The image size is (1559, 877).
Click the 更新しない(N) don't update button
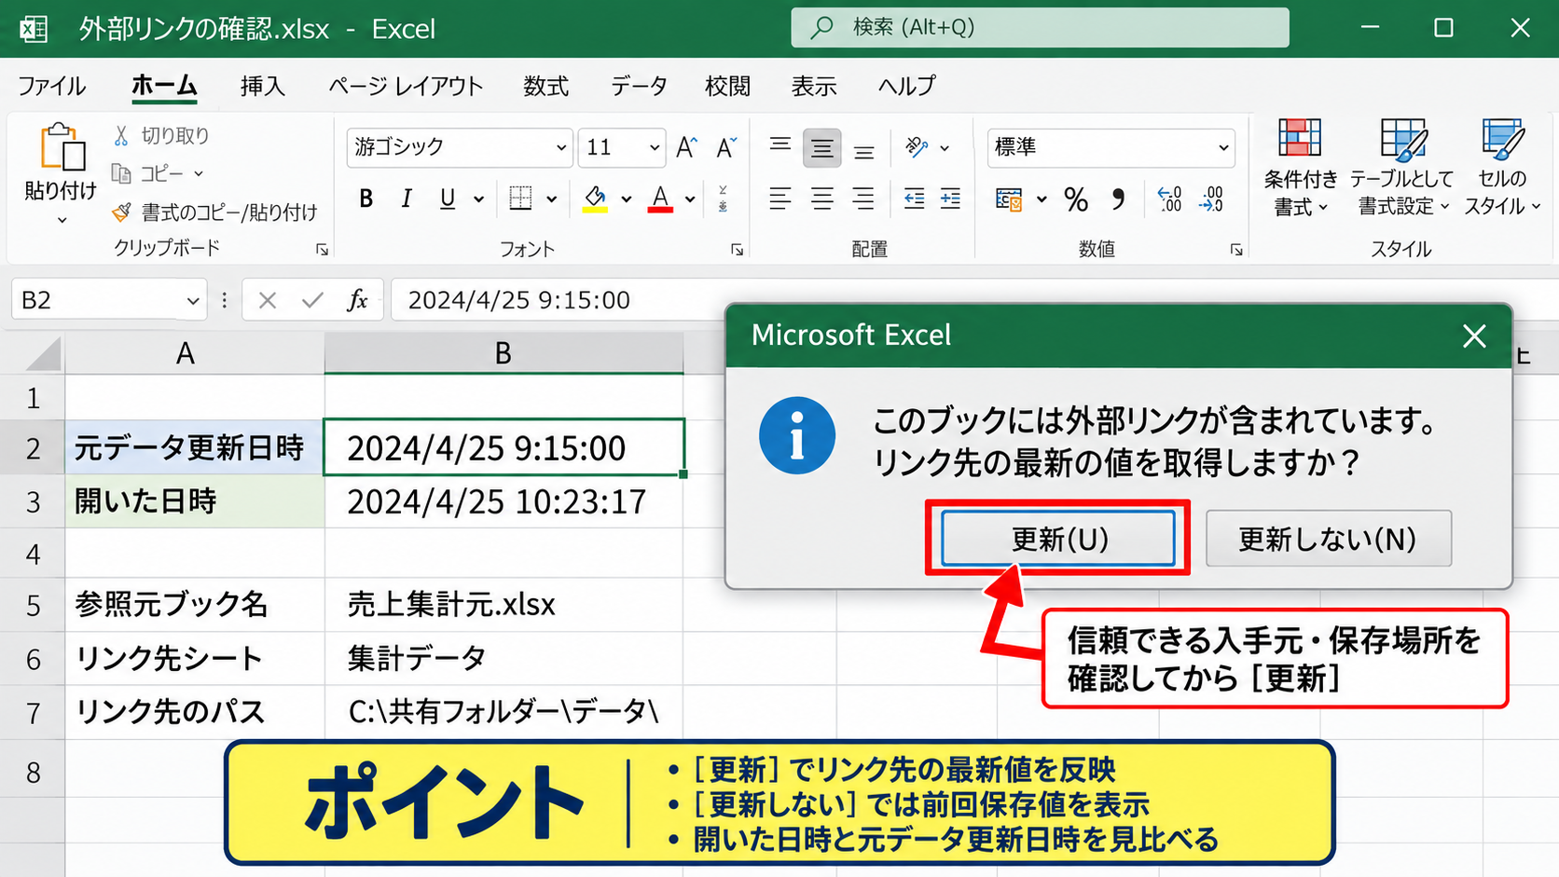point(1328,538)
